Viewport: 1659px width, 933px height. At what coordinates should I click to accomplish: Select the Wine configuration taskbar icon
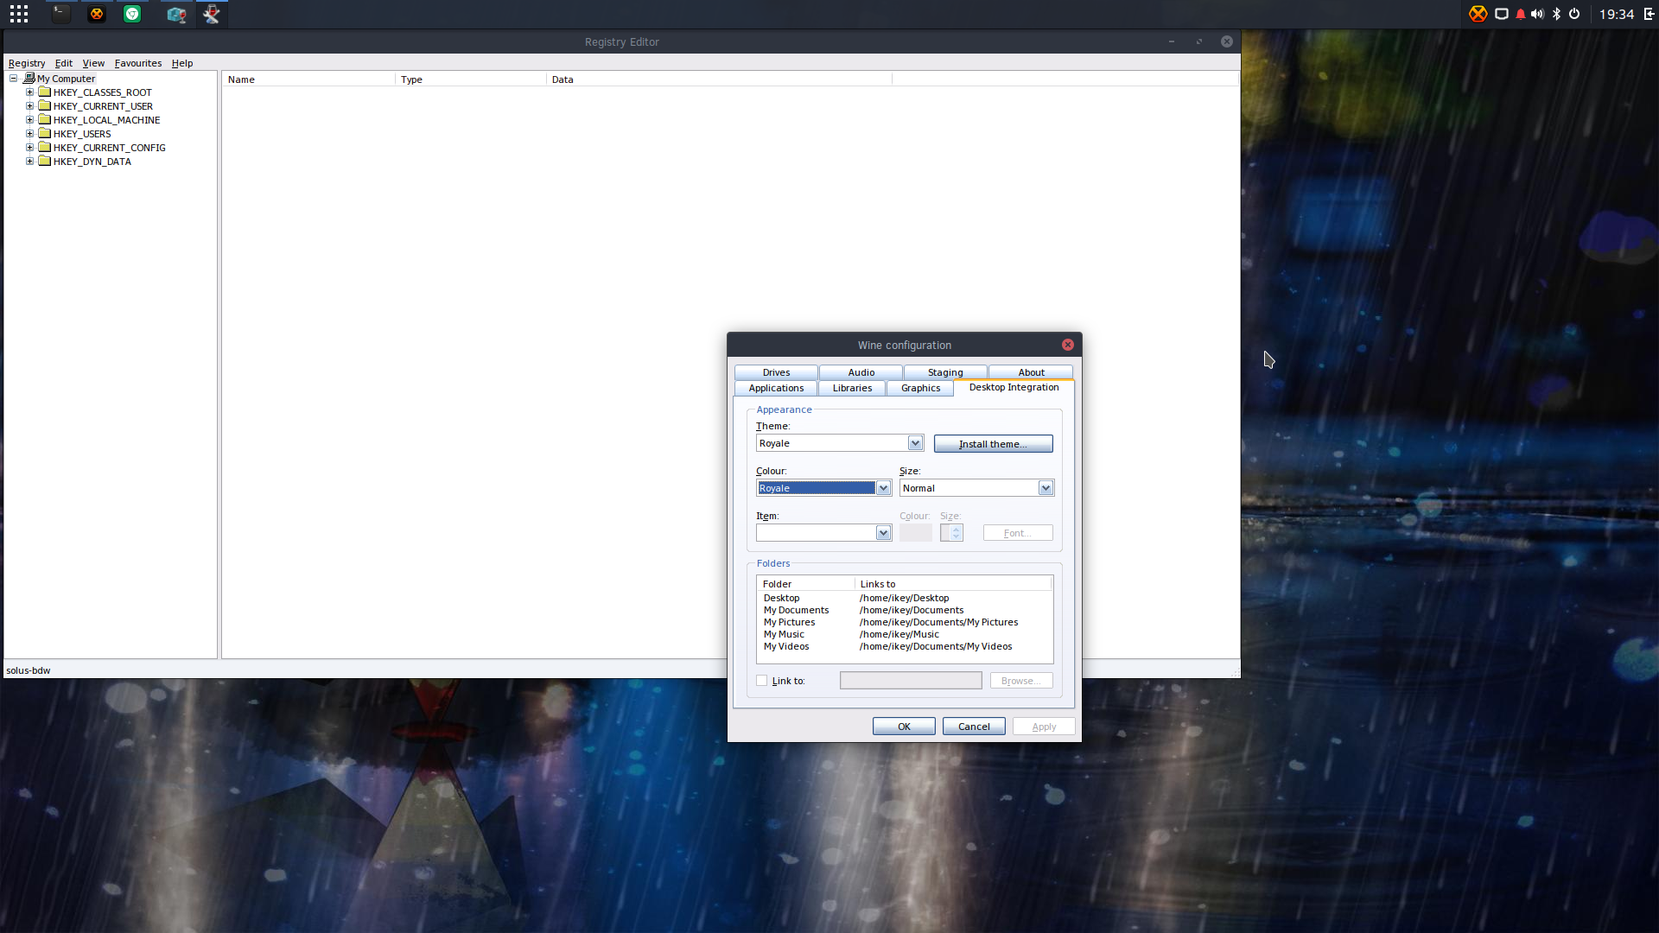(212, 14)
